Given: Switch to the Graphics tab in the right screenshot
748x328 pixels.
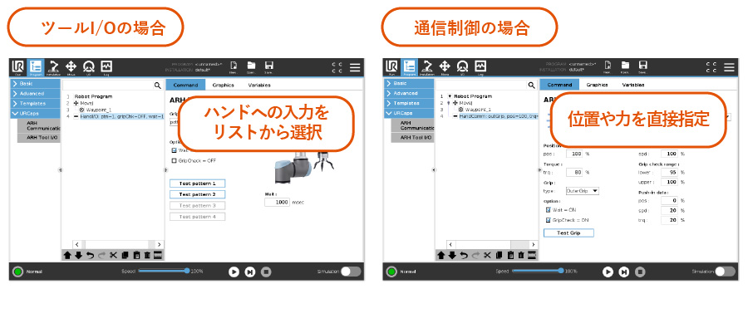Looking at the screenshot, I should click(x=598, y=85).
